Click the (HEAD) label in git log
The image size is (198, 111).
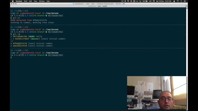point(32,36)
